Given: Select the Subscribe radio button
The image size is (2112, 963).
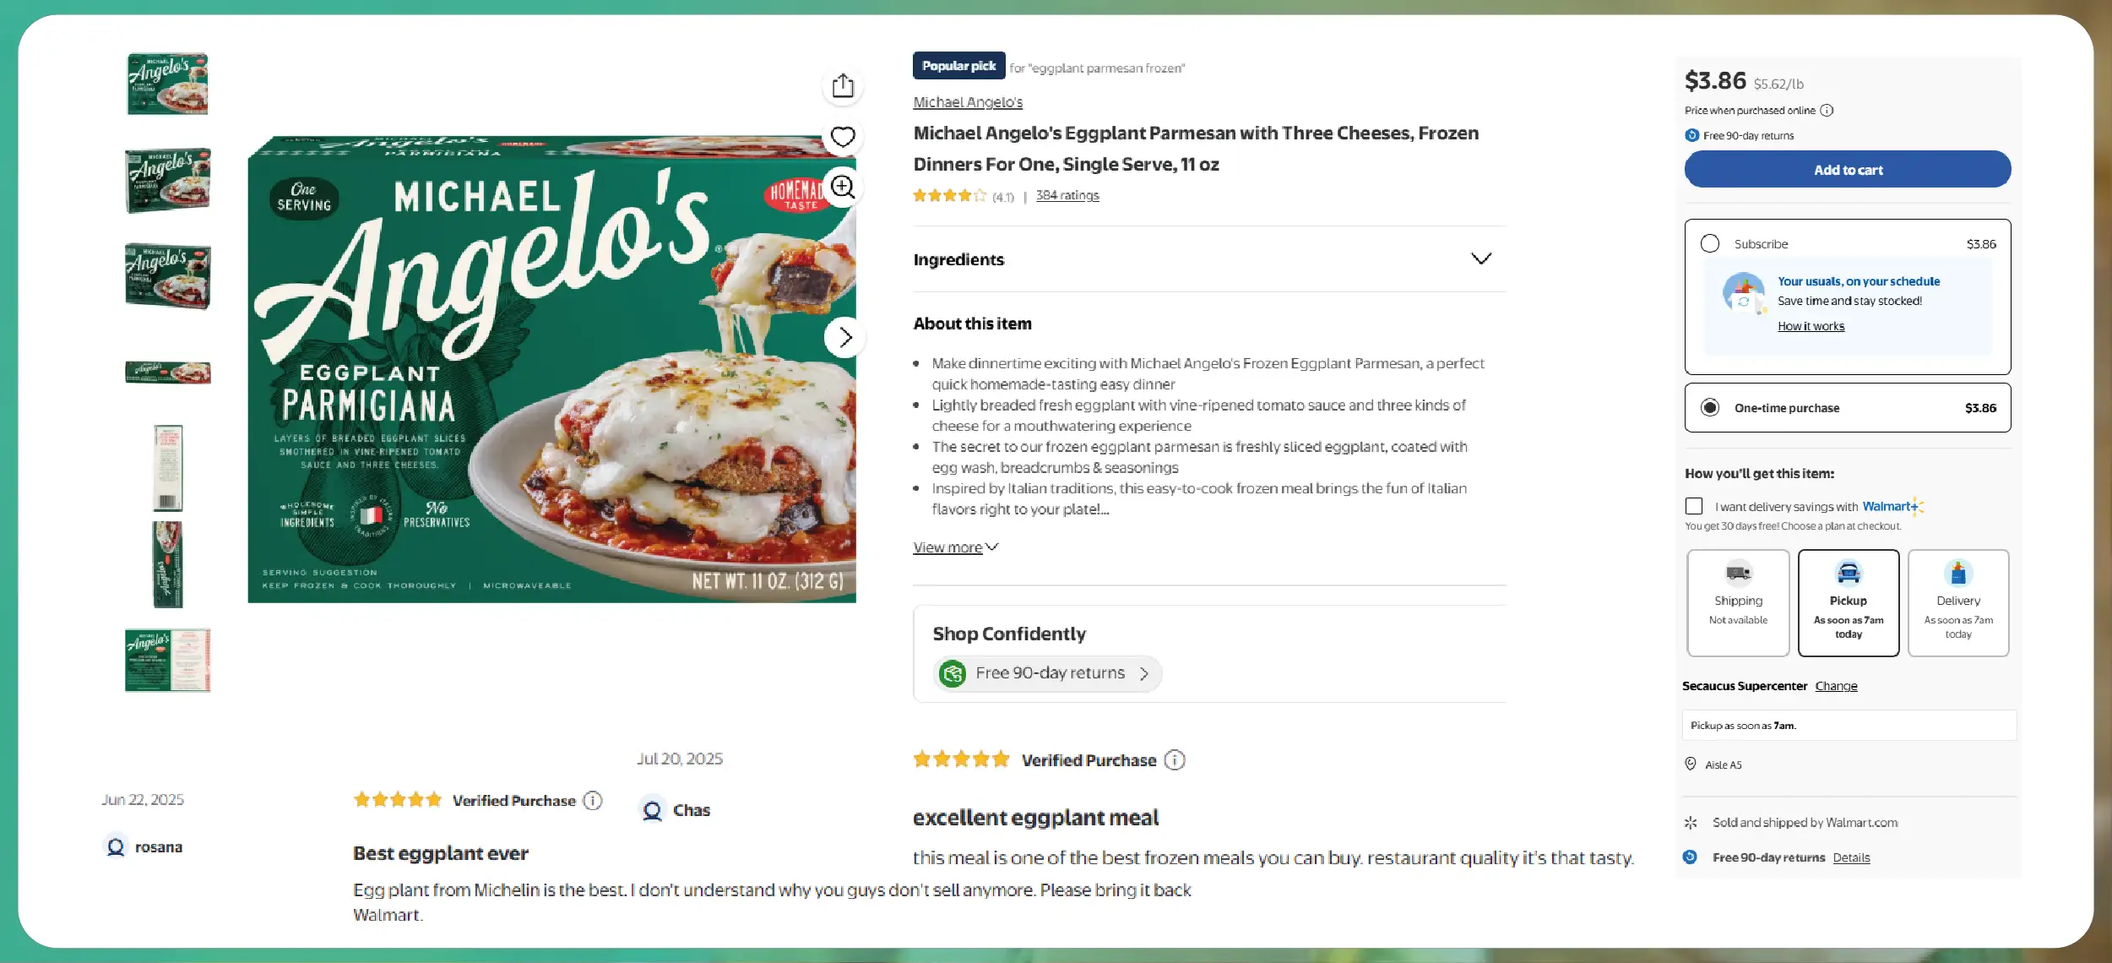Looking at the screenshot, I should click(x=1710, y=244).
